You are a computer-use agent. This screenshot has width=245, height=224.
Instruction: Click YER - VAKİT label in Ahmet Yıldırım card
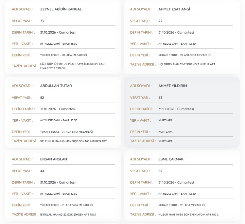point(140,120)
